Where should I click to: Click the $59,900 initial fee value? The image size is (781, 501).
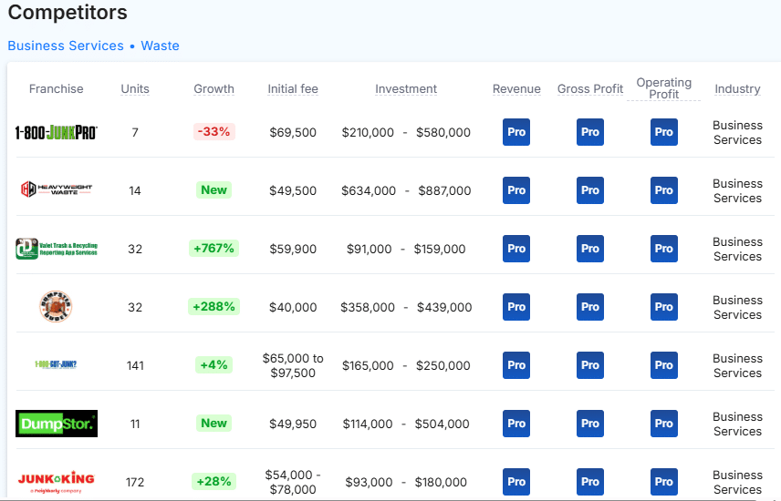tap(293, 249)
